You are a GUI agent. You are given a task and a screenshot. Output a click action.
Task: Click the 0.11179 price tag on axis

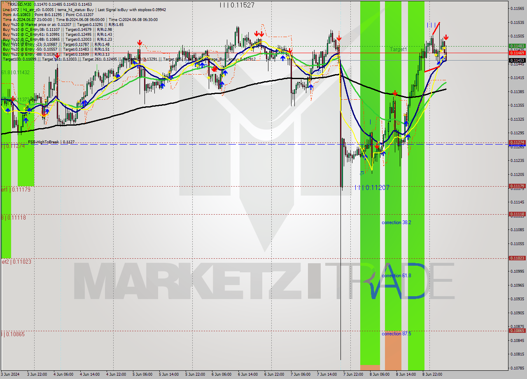[517, 186]
